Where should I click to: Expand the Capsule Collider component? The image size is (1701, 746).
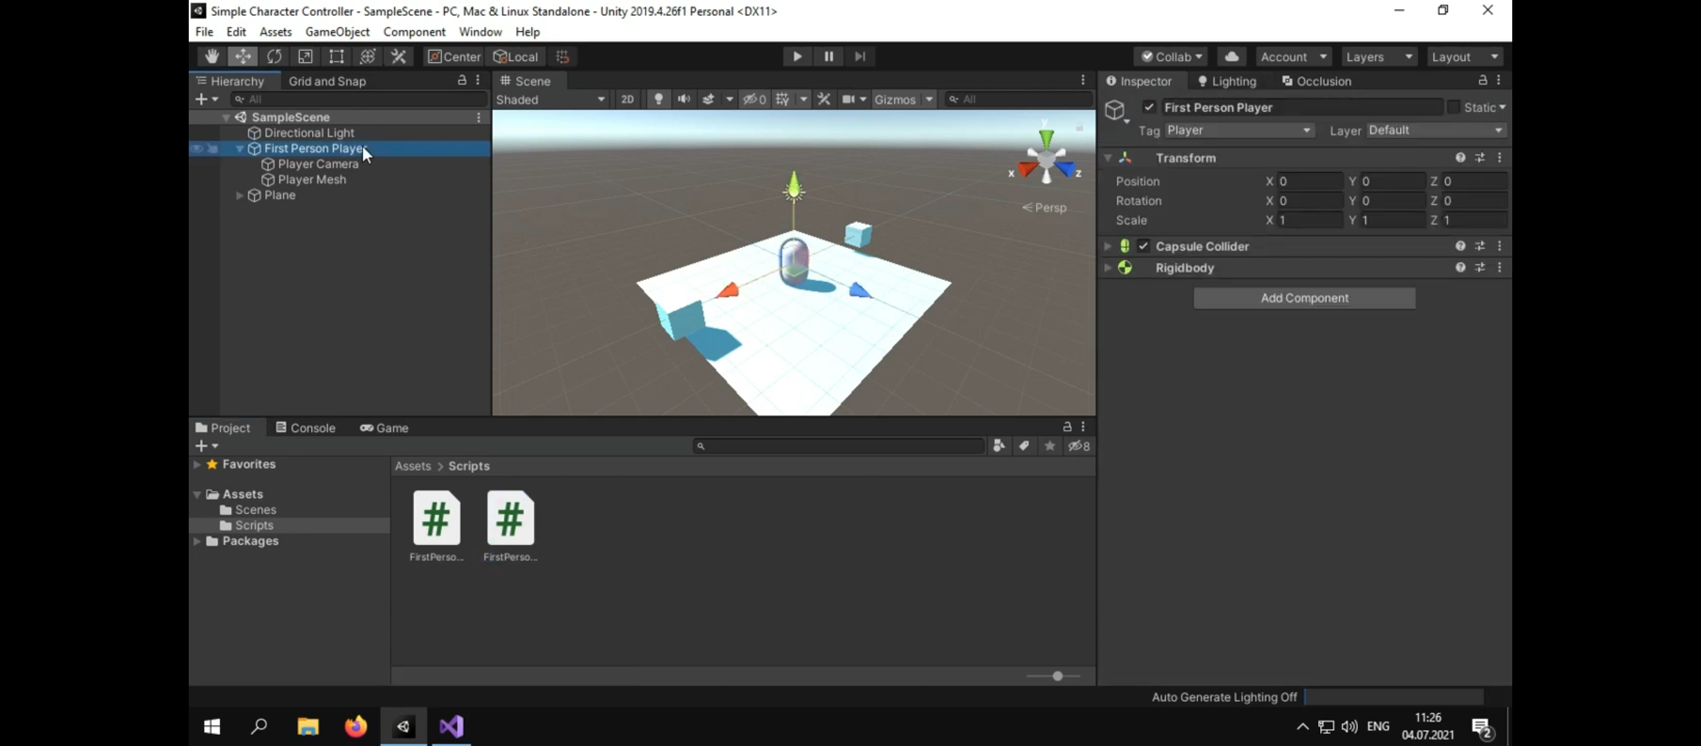pyautogui.click(x=1108, y=246)
